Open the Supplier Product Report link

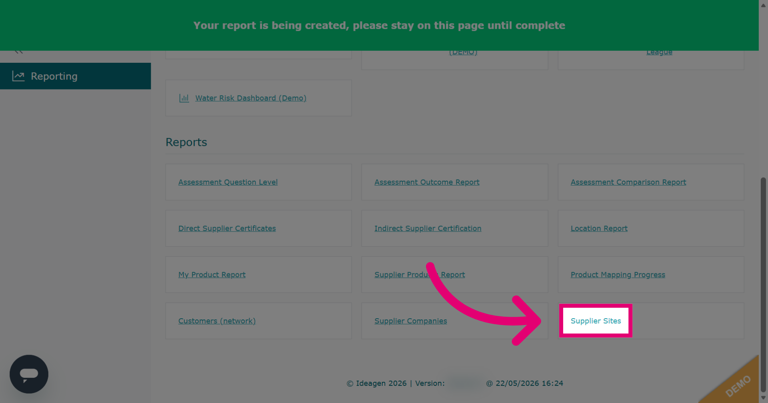[x=420, y=275]
